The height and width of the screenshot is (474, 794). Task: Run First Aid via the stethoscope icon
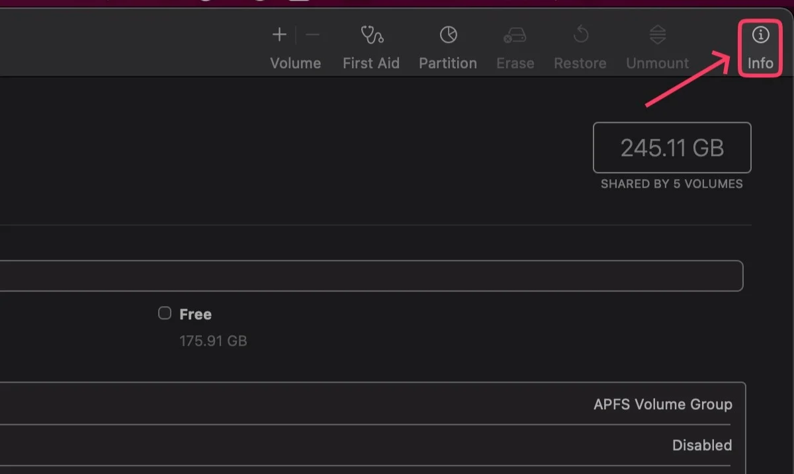(371, 35)
